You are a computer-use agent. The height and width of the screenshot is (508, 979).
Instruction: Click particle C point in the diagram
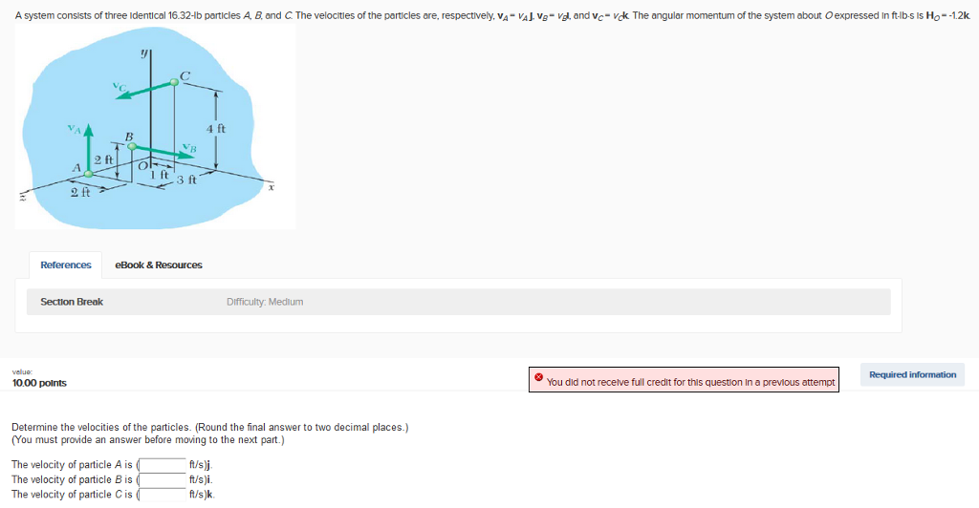click(173, 83)
